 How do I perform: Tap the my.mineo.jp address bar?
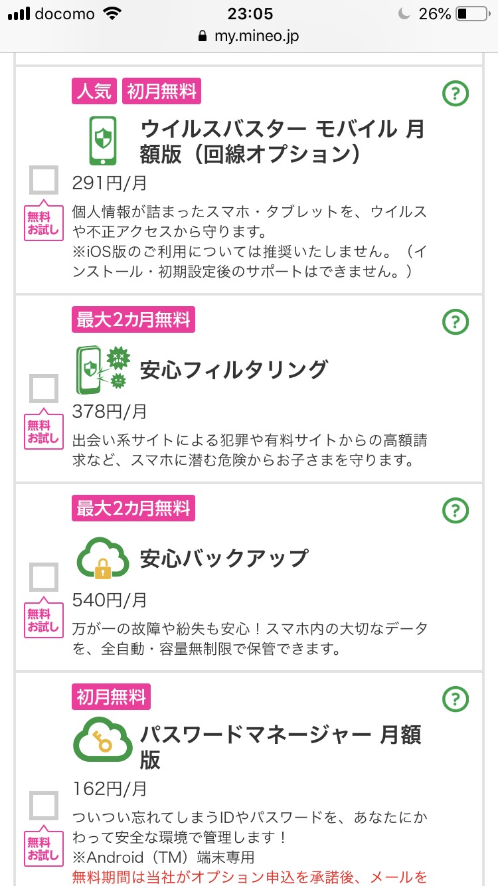pos(249,36)
